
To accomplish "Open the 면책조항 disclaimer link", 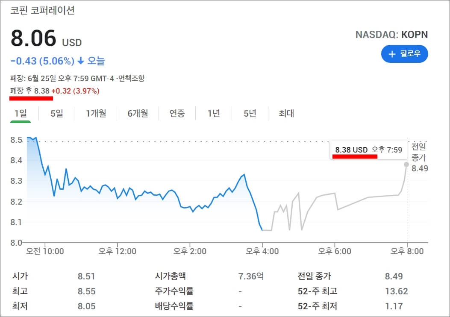I will tap(132, 78).
